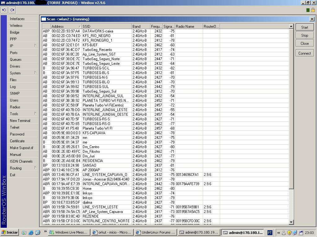Close the Scan wlan2 window

click(312, 19)
